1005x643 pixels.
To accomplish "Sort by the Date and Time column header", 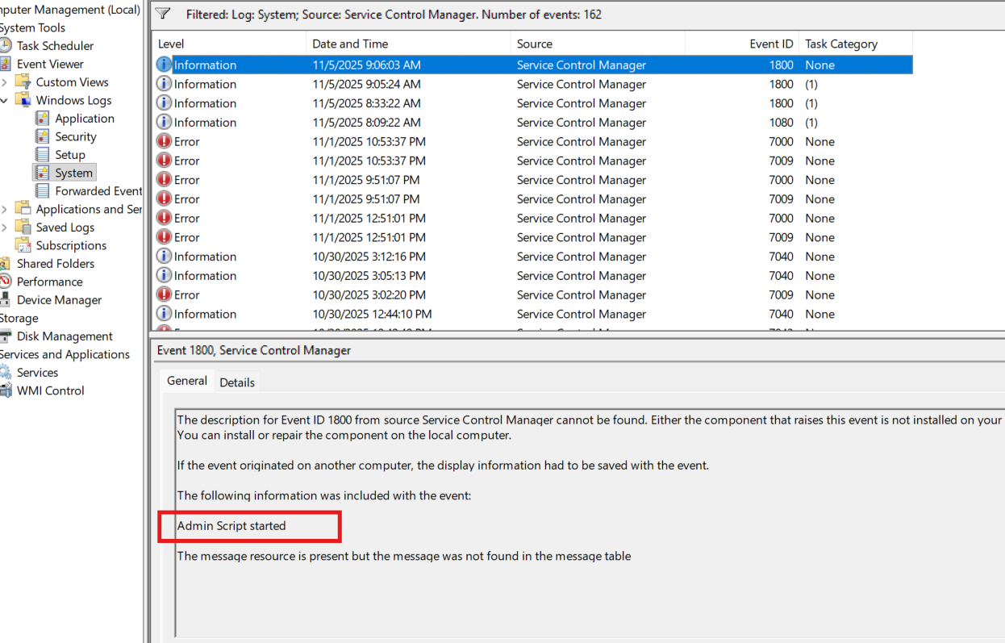I will (408, 44).
